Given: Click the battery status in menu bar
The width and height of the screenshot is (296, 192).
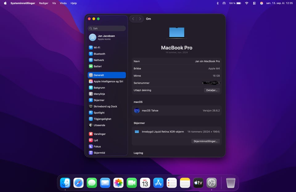Looking at the screenshot, I should (x=235, y=3).
